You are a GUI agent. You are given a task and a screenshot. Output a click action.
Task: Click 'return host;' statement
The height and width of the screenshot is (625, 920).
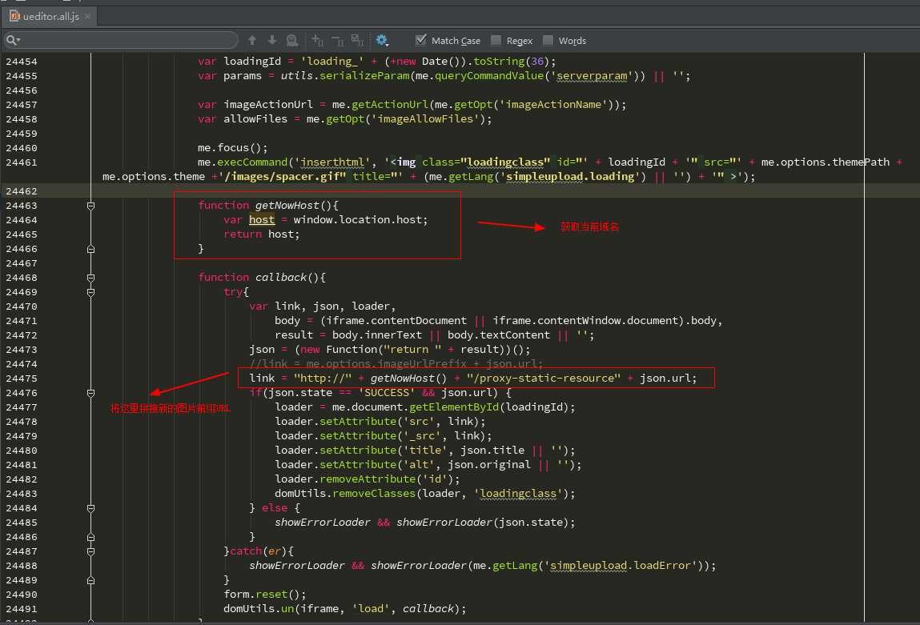262,234
